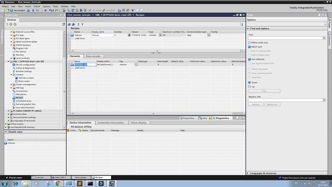Image resolution: width=332 pixels, height=187 pixels.
Task: Open Internet Explorer from the taskbar
Action: coord(15,183)
